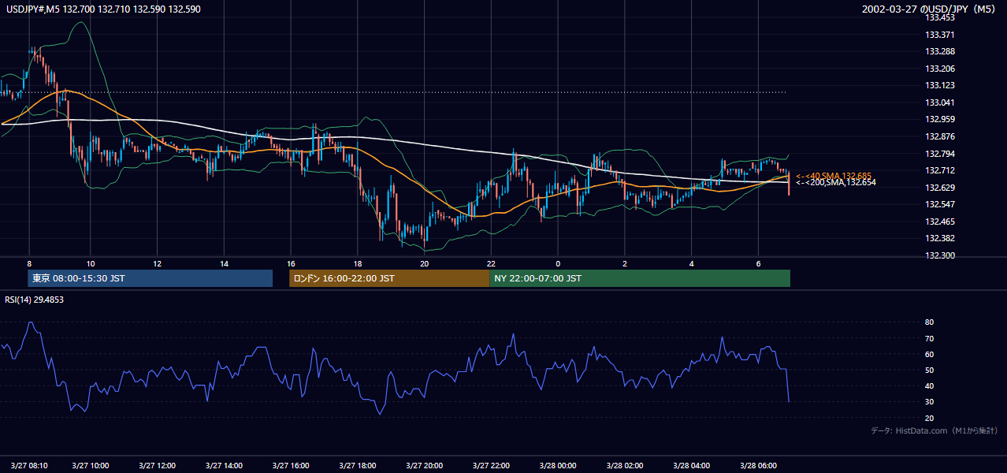Click the bottom time label 3/27 18:00

click(358, 465)
